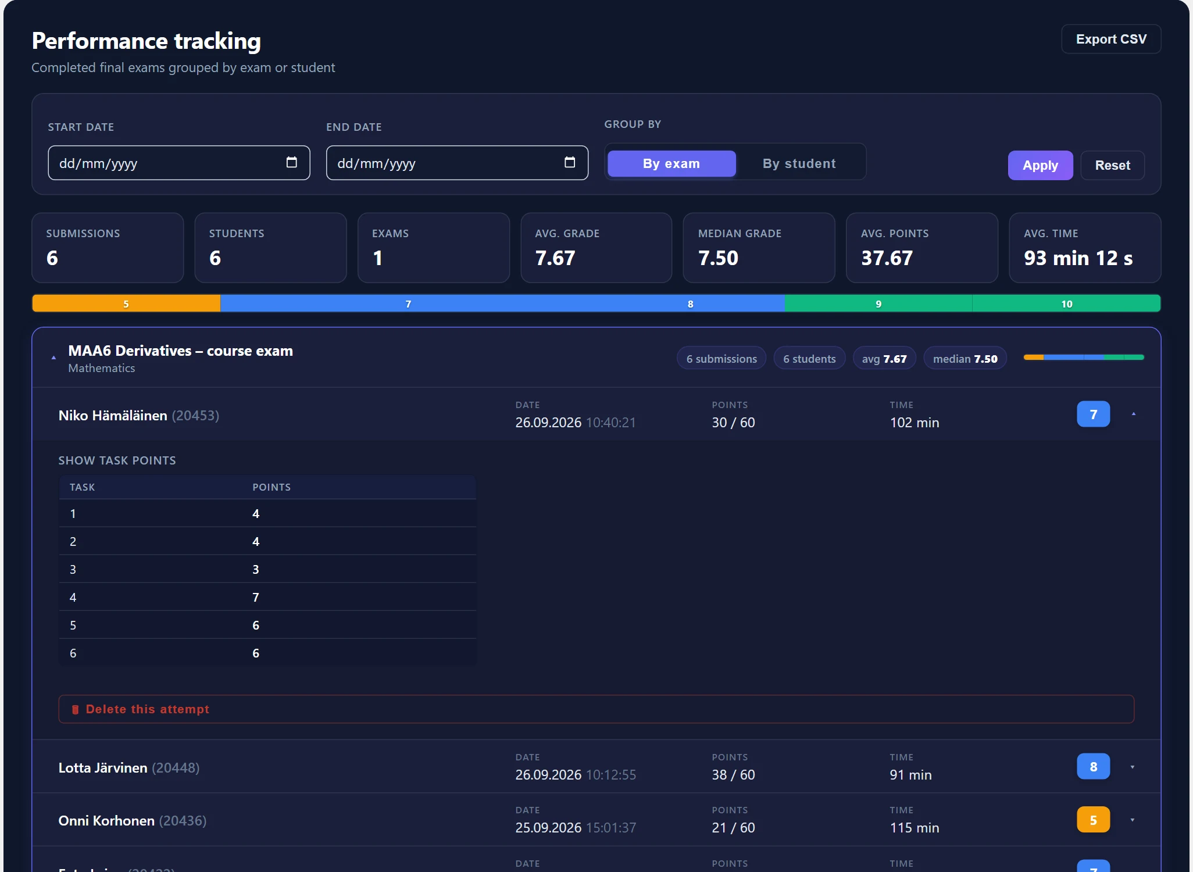Click the avg 7.67 pill
The image size is (1193, 872).
click(x=884, y=359)
